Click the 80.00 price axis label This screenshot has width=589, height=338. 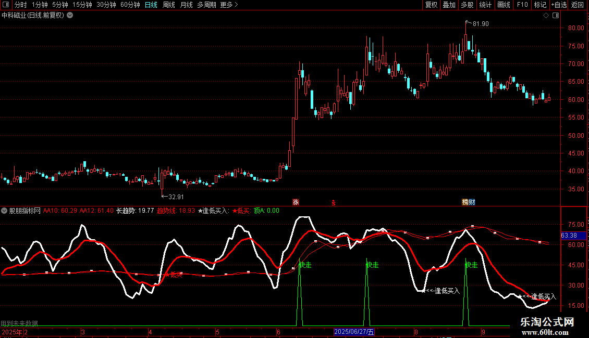576,28
